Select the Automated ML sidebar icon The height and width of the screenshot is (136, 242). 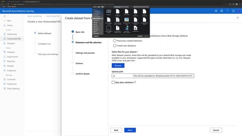(x=5, y=39)
